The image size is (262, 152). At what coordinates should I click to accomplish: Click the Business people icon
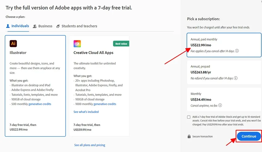(x=35, y=26)
